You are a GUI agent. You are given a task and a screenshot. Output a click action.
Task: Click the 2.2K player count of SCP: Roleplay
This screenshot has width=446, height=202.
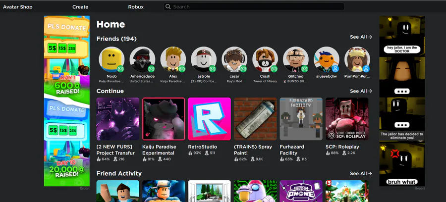point(349,153)
